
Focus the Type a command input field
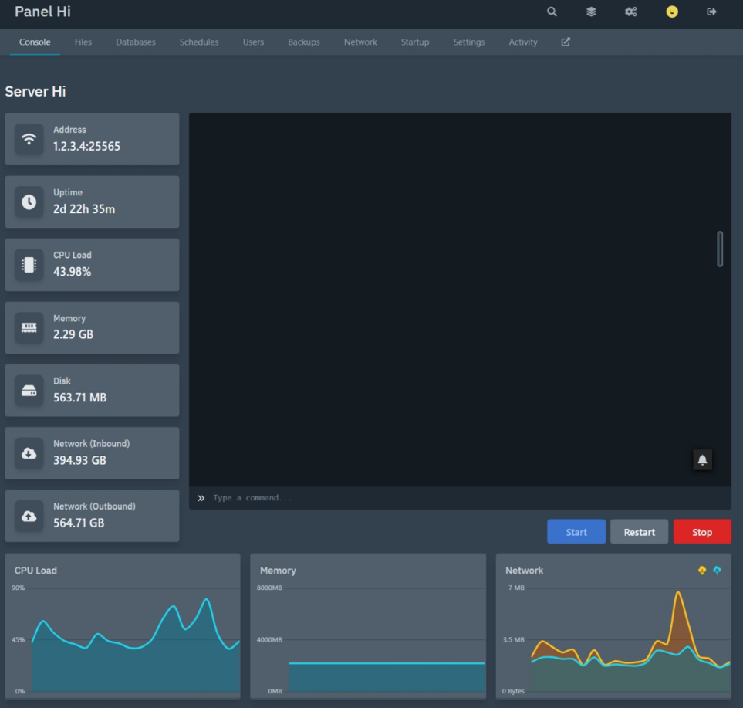pos(463,498)
